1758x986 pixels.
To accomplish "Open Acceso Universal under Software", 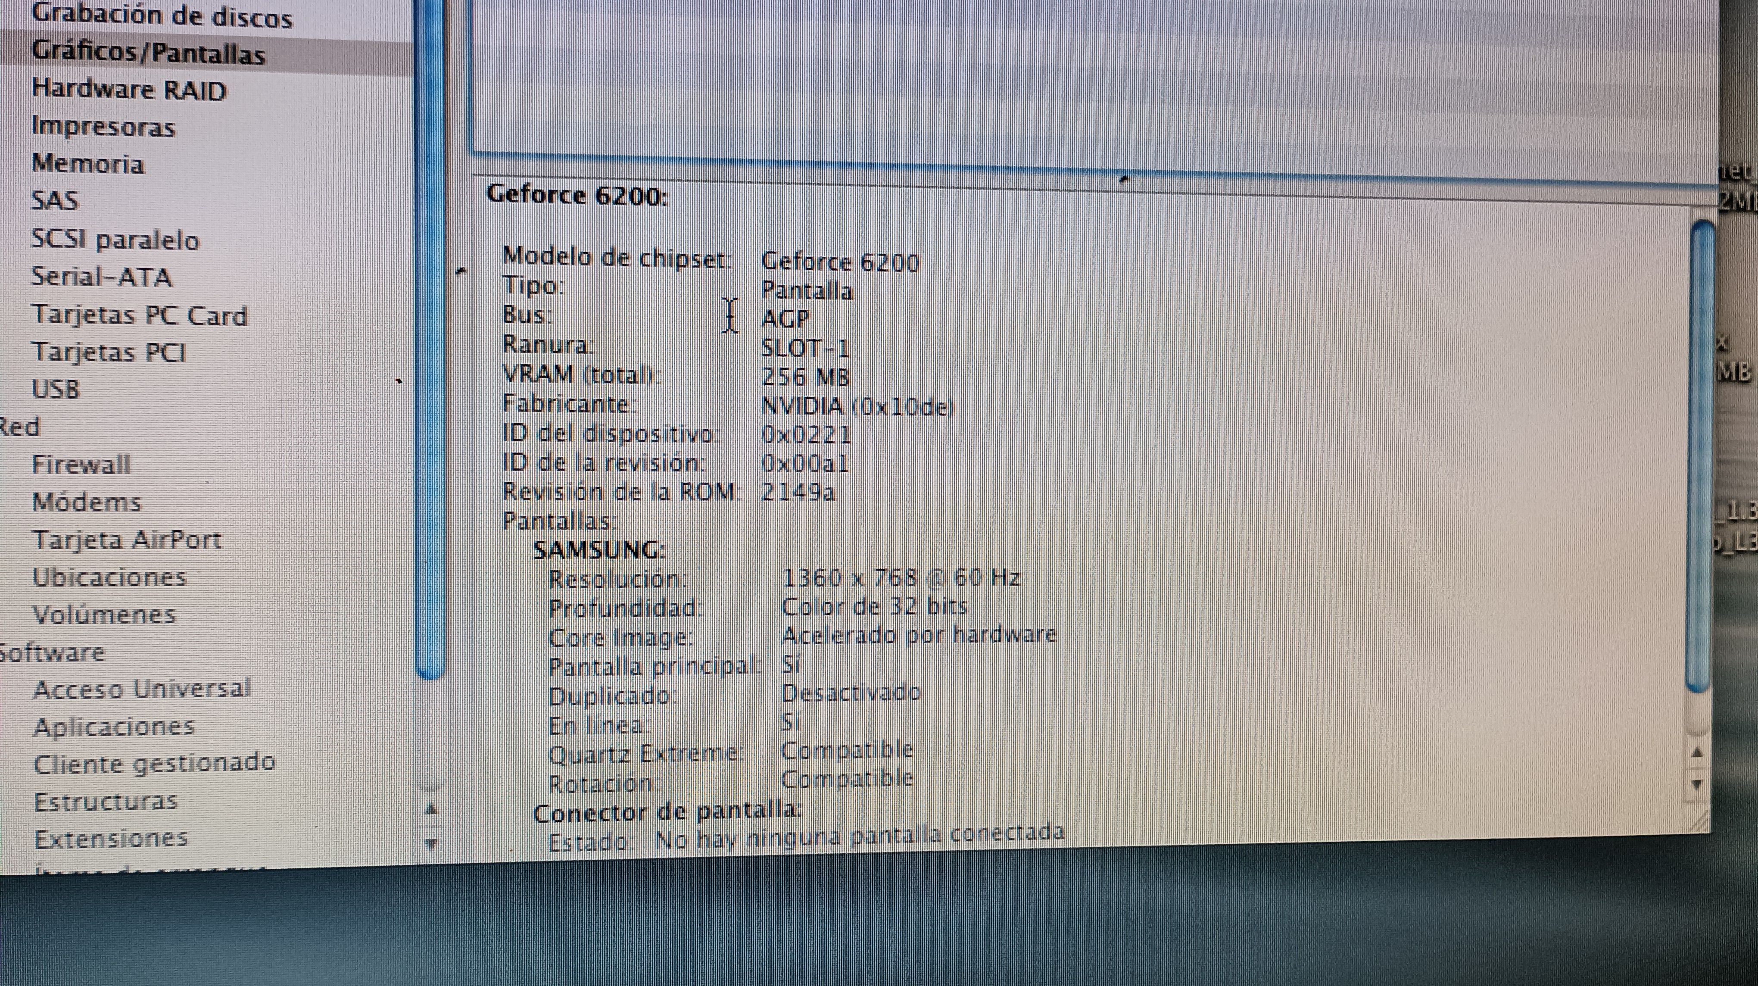I will [142, 689].
